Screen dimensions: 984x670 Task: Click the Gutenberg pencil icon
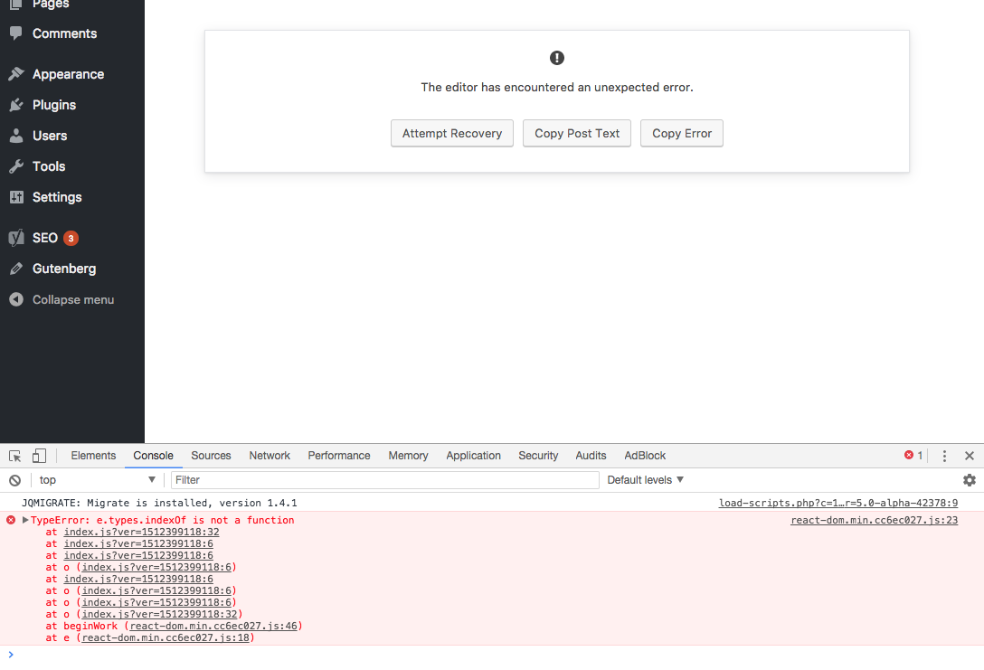16,269
